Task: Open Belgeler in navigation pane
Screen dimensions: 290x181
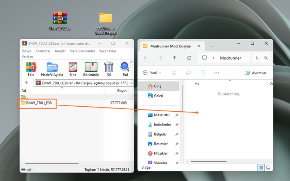Action: tap(159, 134)
